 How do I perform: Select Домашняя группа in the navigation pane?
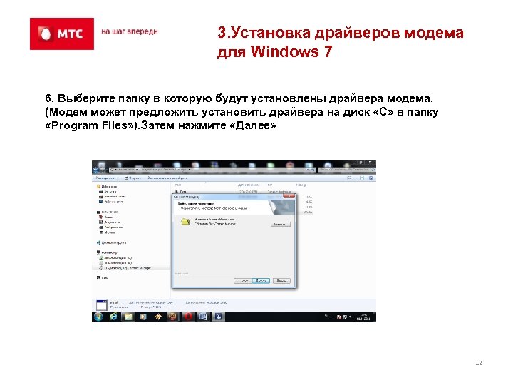[112, 242]
